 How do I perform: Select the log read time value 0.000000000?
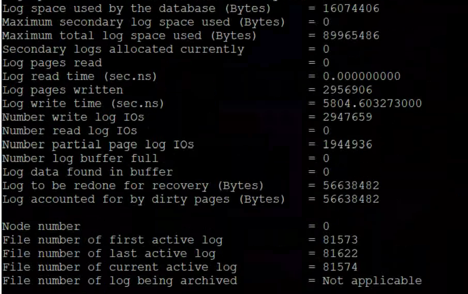[x=361, y=77]
